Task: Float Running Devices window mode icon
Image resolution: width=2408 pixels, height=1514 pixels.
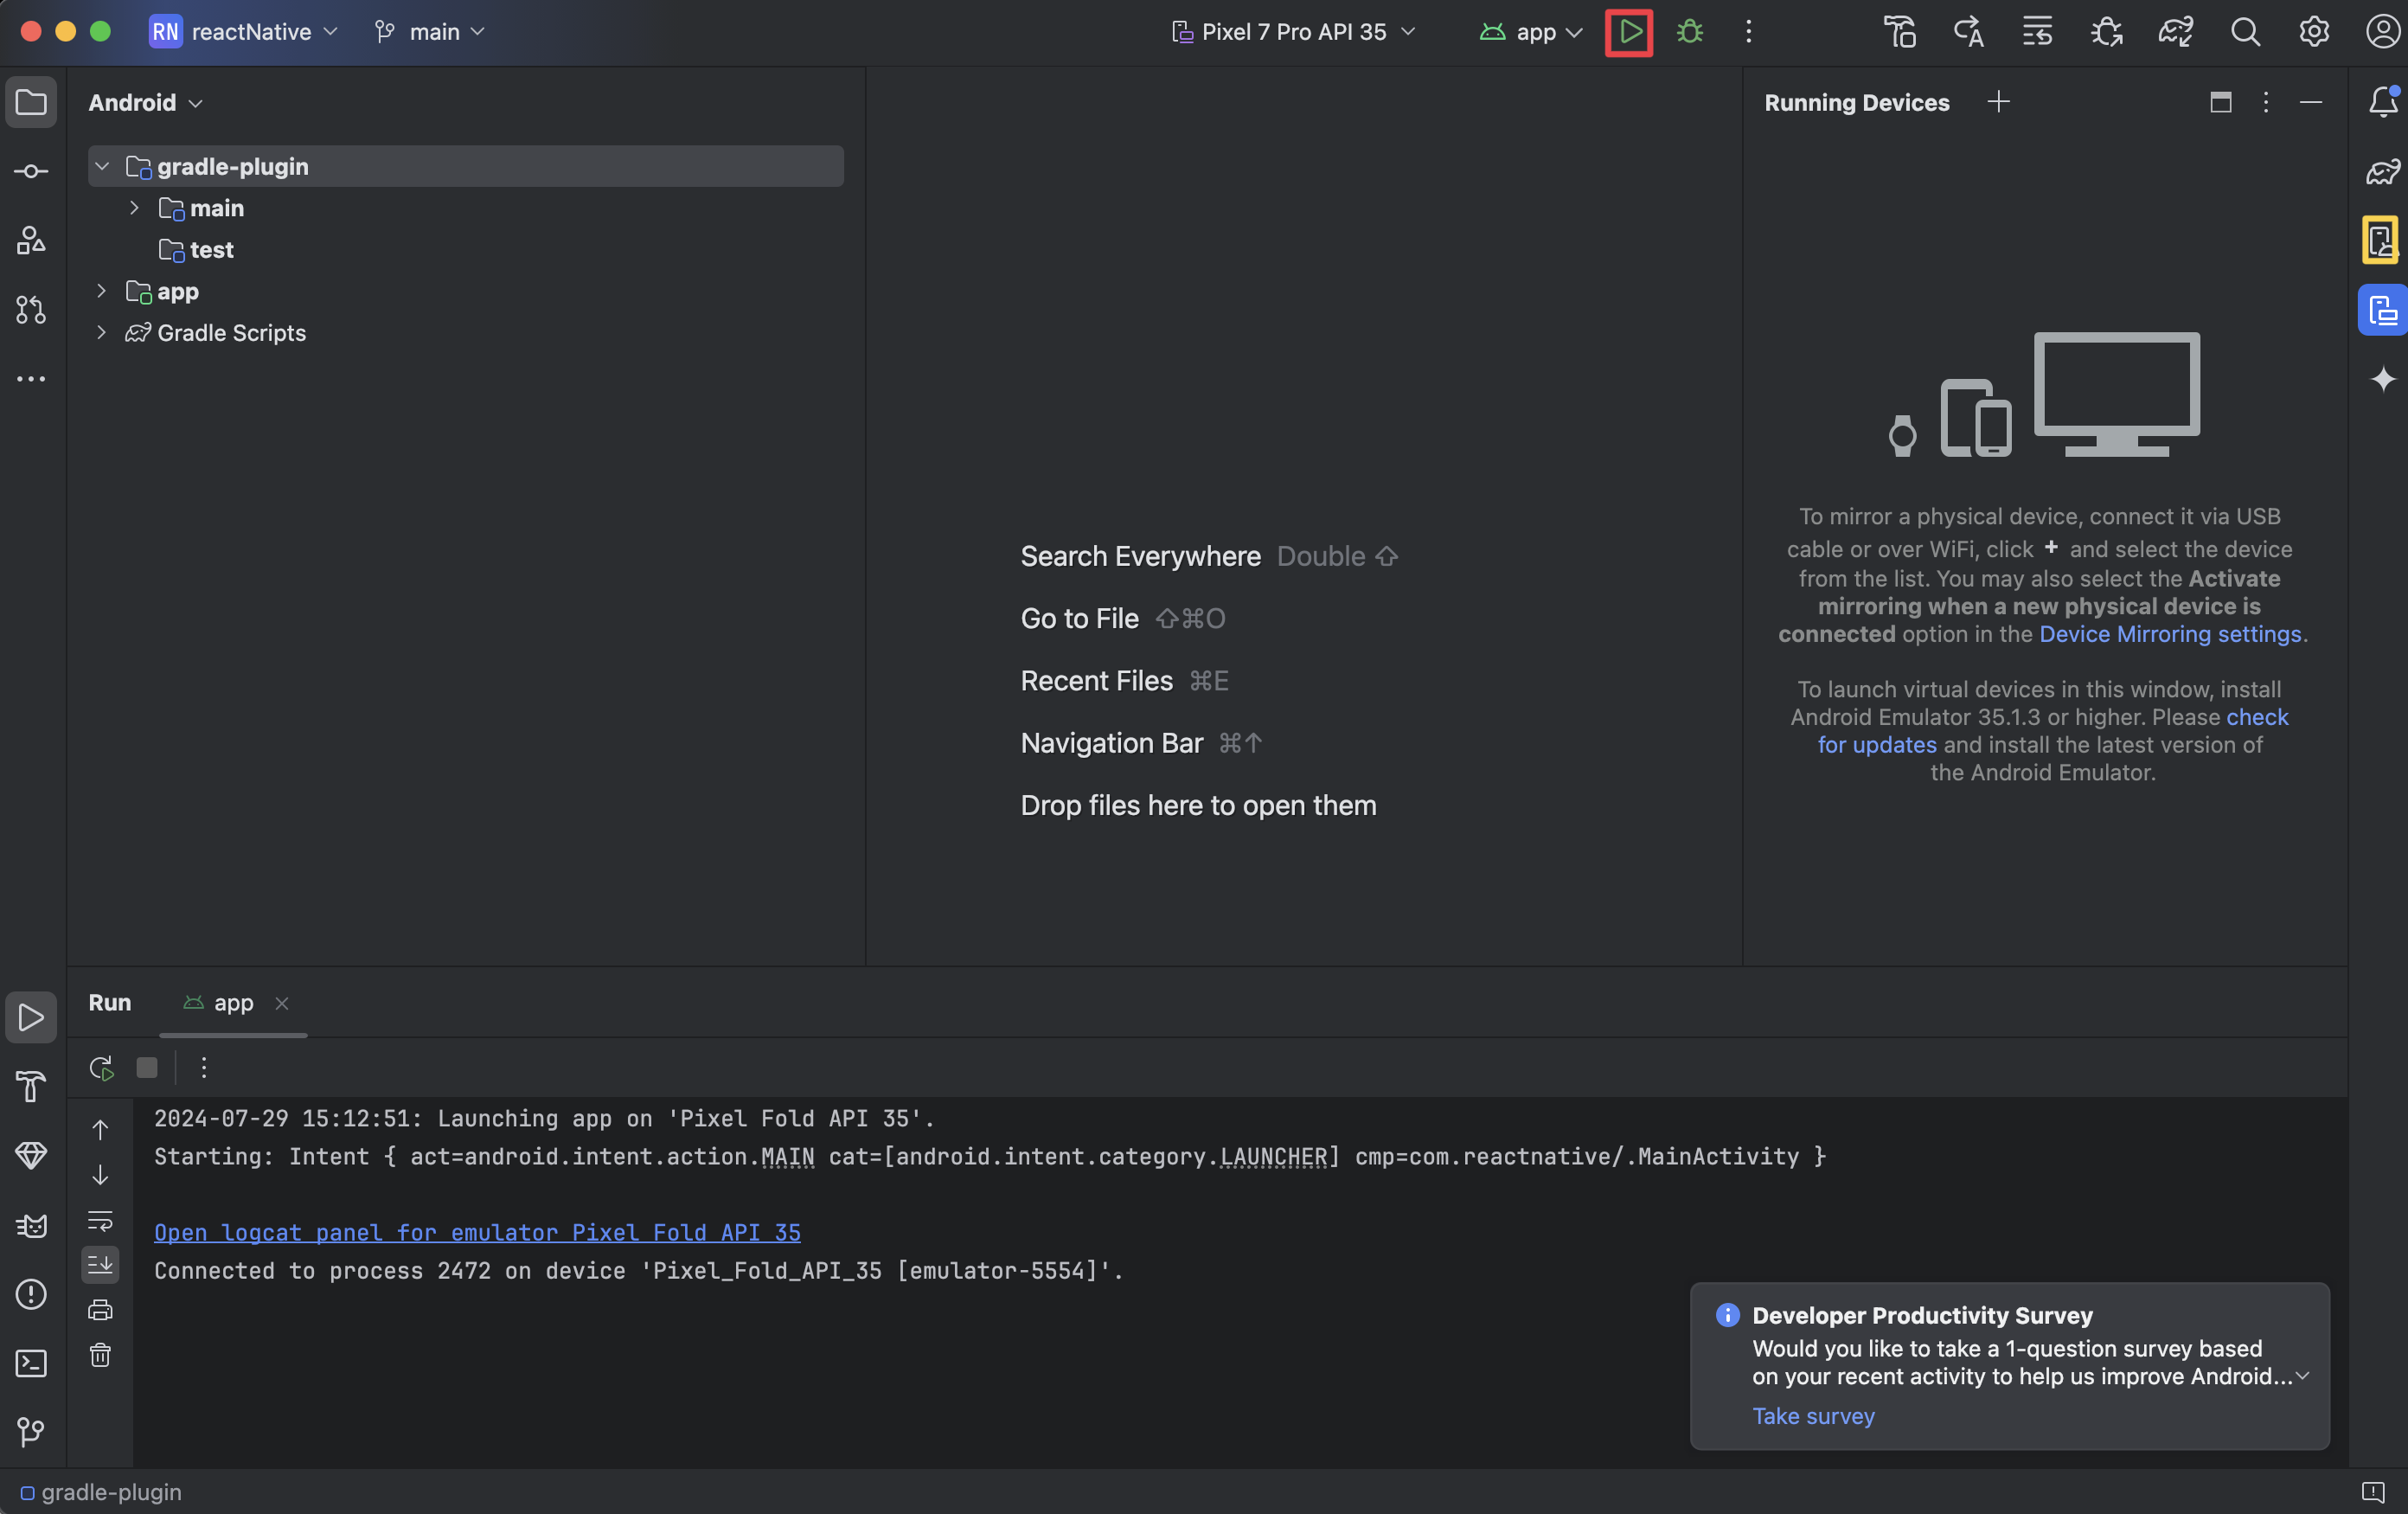Action: [2220, 102]
